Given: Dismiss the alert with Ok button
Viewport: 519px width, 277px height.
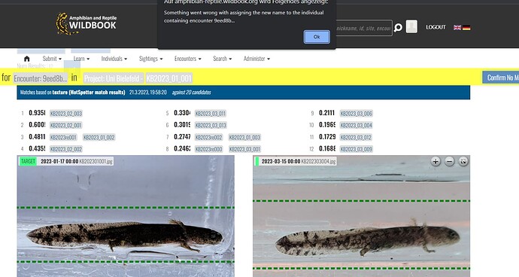Looking at the screenshot, I should 317,37.
